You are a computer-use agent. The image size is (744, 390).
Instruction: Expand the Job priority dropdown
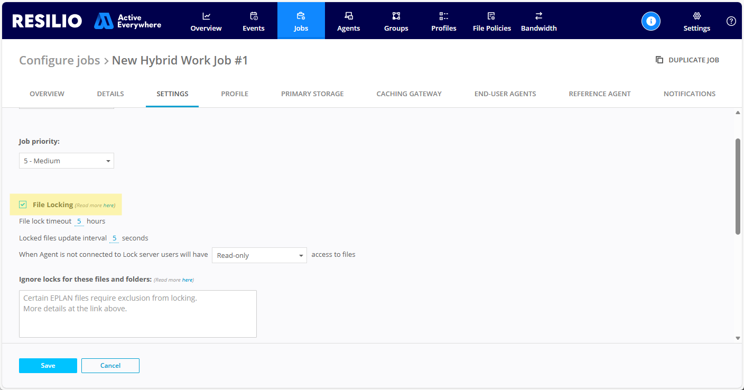click(x=67, y=161)
